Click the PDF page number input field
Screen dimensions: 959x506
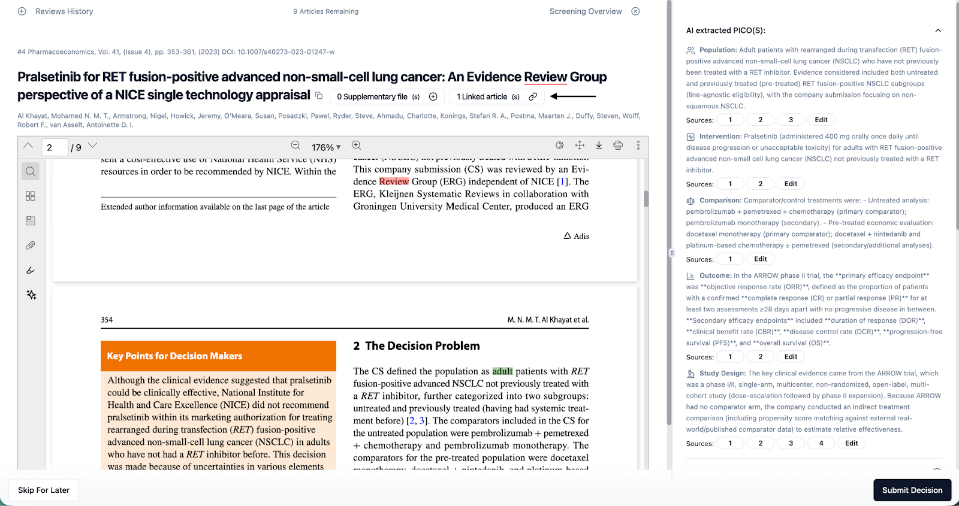(54, 147)
